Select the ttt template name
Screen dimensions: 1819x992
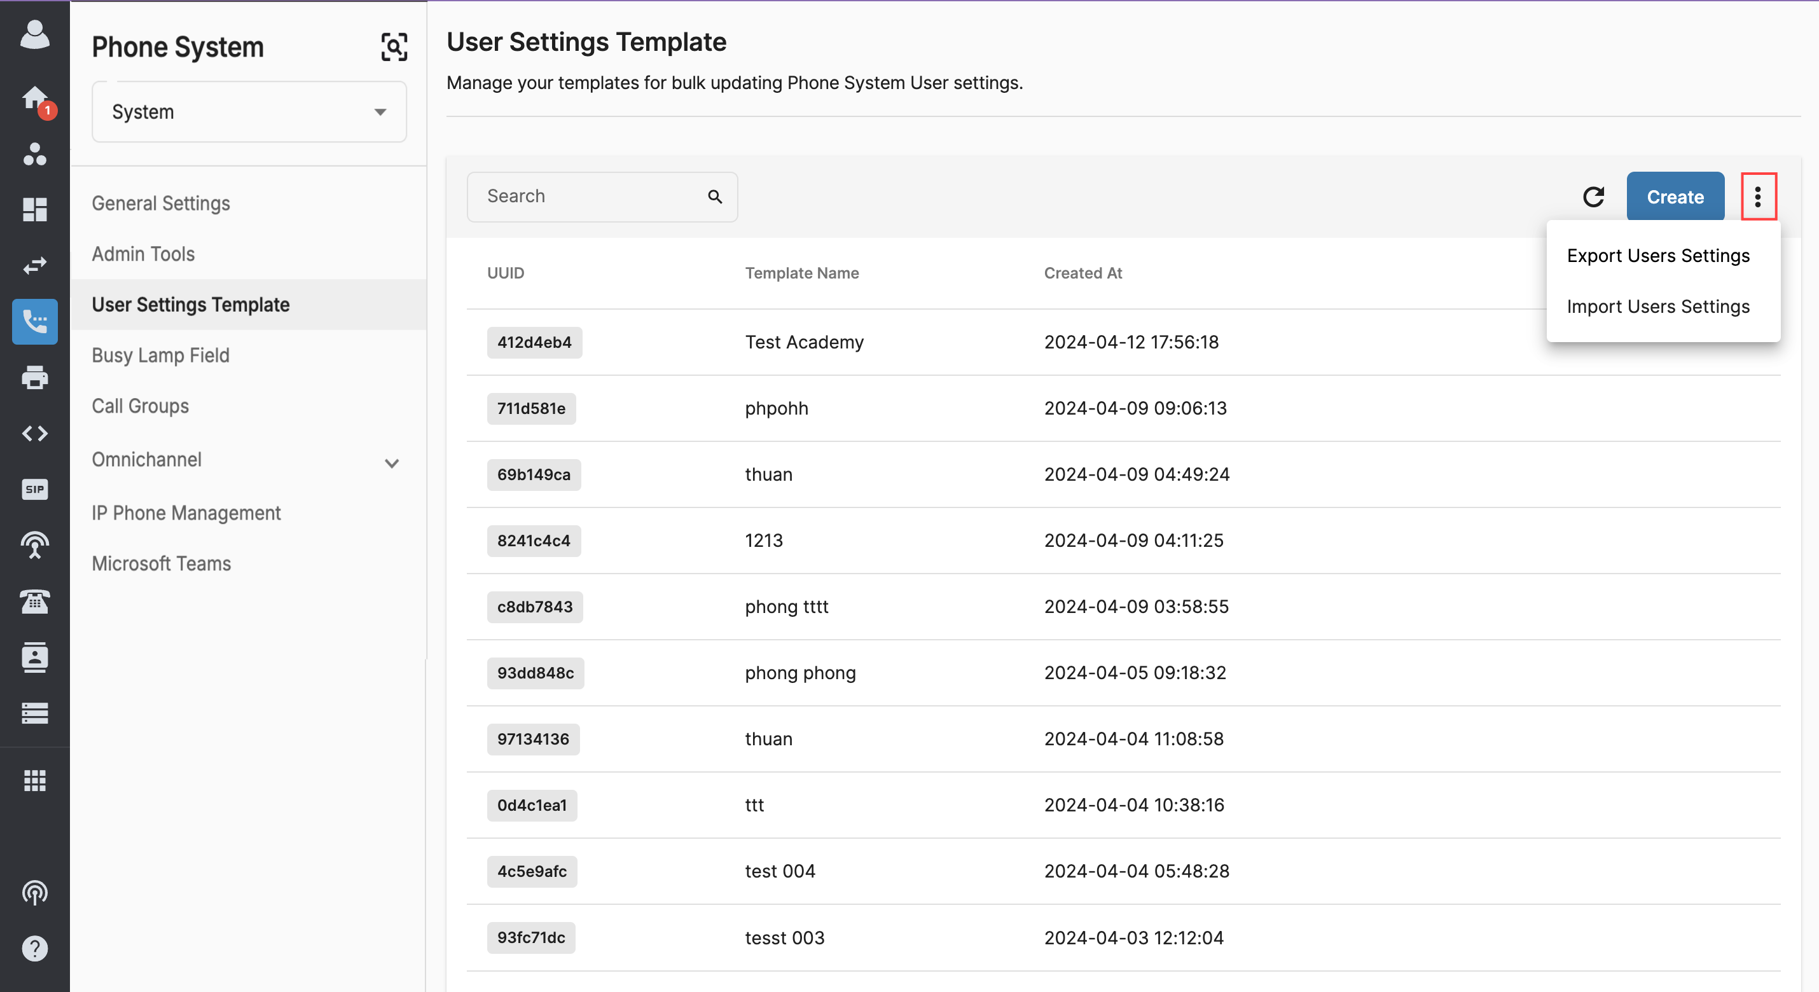754,806
